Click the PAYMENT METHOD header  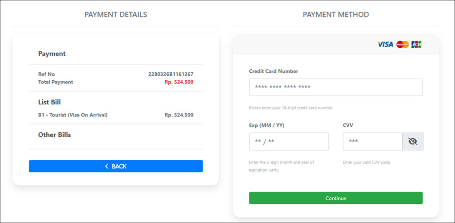(x=335, y=15)
